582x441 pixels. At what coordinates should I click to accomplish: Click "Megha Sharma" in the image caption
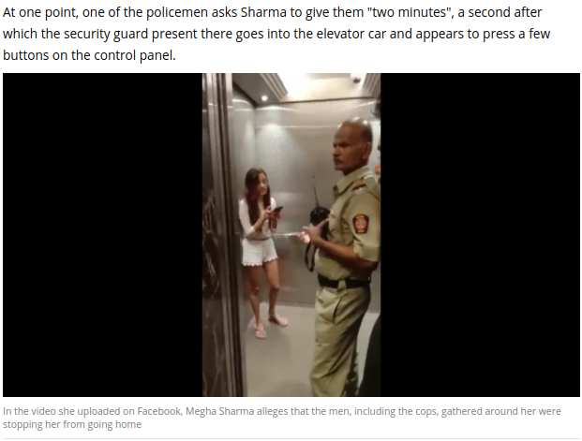tap(219, 411)
